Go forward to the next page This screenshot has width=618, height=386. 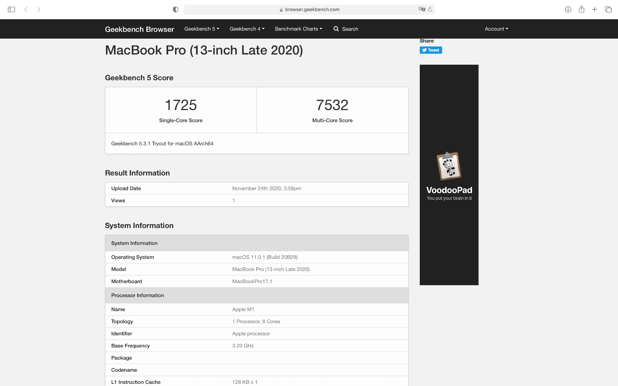click(x=39, y=9)
